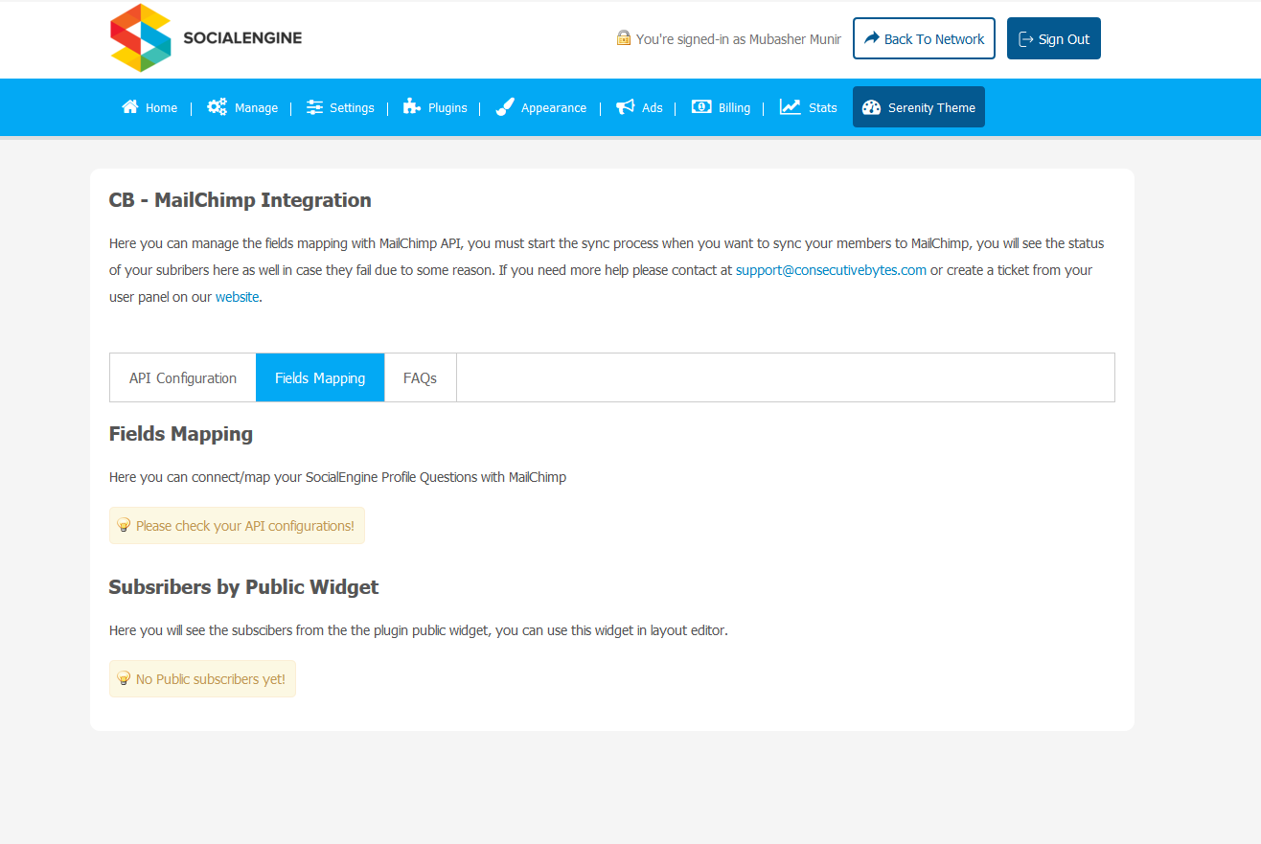Click the Sign Out button

(x=1053, y=39)
